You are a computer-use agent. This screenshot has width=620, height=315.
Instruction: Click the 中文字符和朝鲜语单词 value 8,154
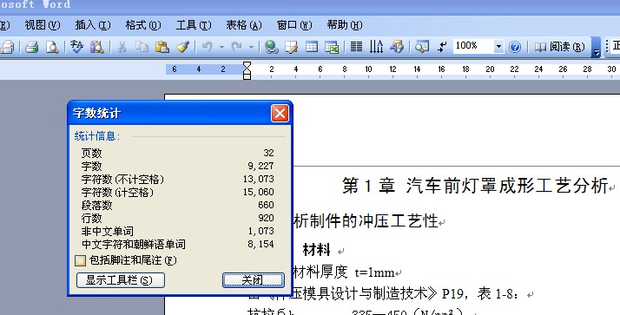click(261, 244)
